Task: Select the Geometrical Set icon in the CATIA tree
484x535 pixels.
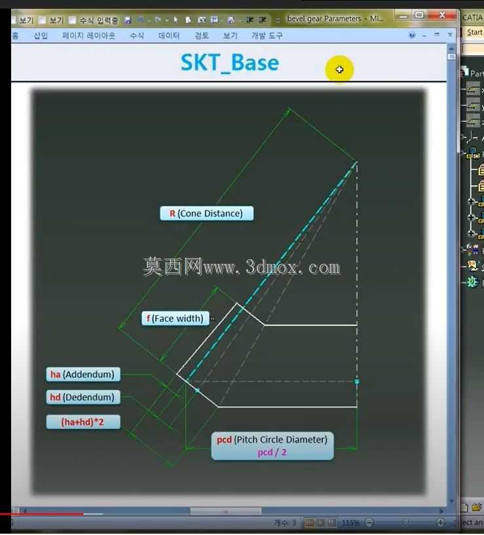Action: coord(473,265)
